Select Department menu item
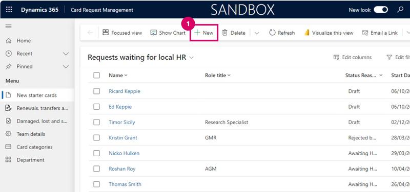 (x=37, y=160)
